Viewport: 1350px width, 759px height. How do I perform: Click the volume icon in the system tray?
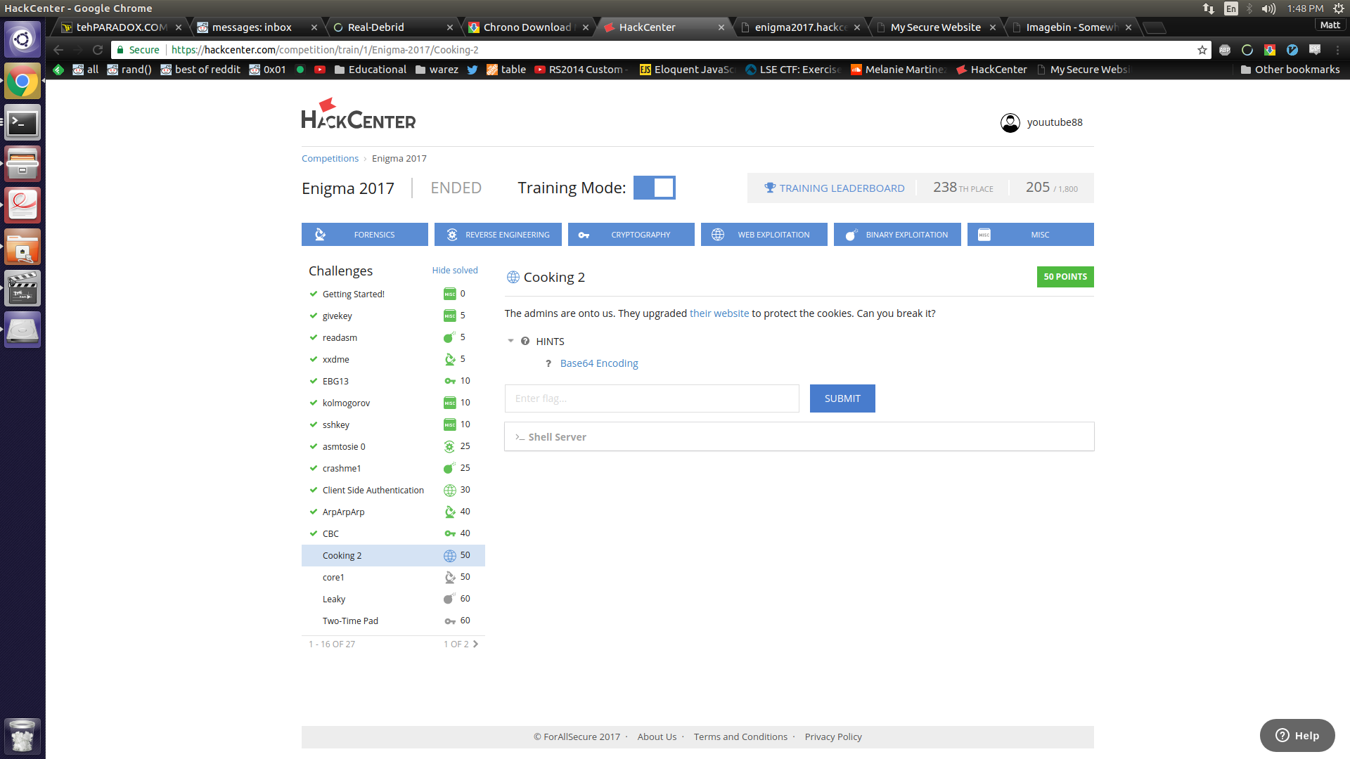[x=1268, y=8]
